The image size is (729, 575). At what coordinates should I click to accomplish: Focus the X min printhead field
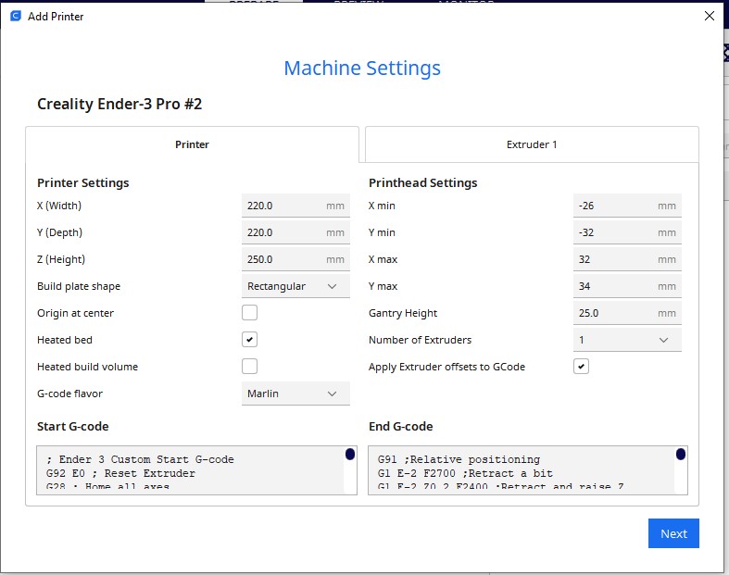[616, 206]
